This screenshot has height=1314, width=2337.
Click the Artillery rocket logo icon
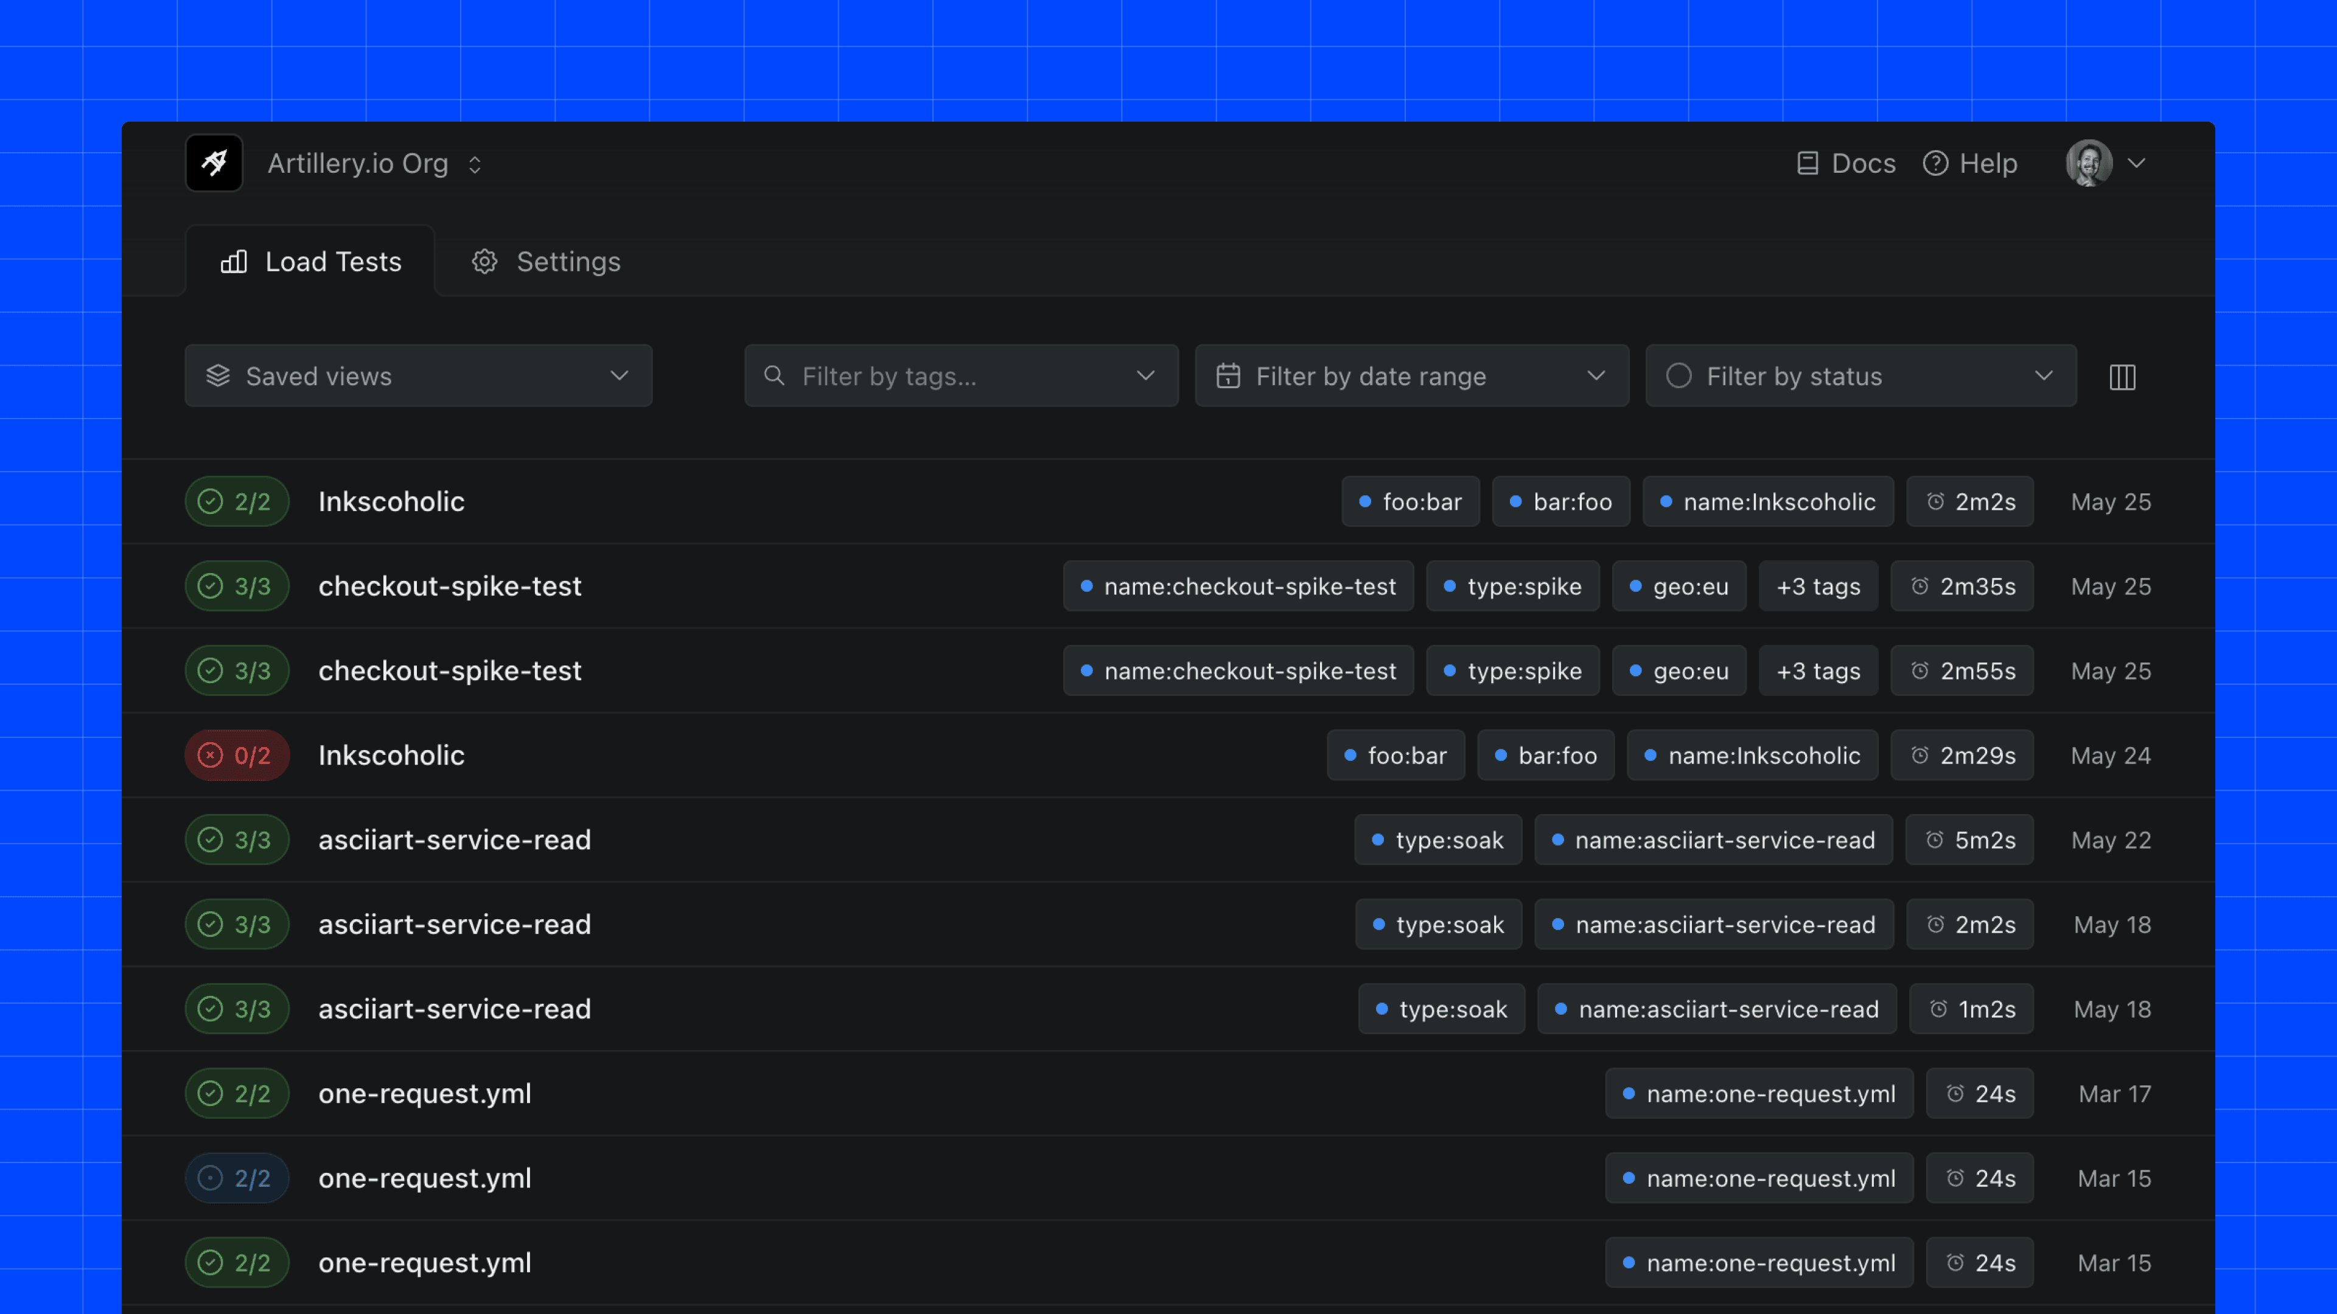[214, 163]
